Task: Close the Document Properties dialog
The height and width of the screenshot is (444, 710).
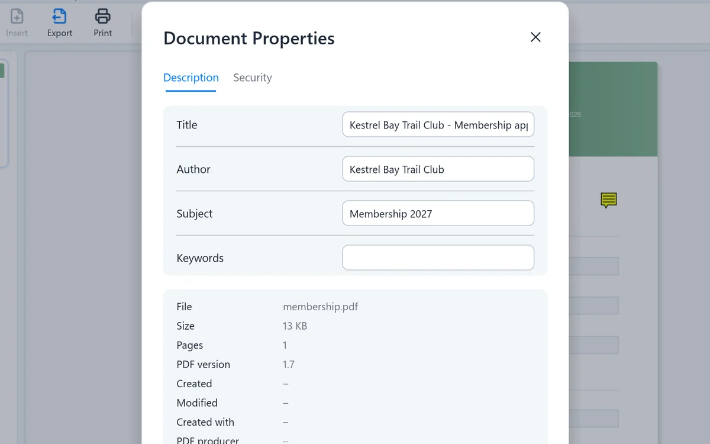Action: (535, 37)
